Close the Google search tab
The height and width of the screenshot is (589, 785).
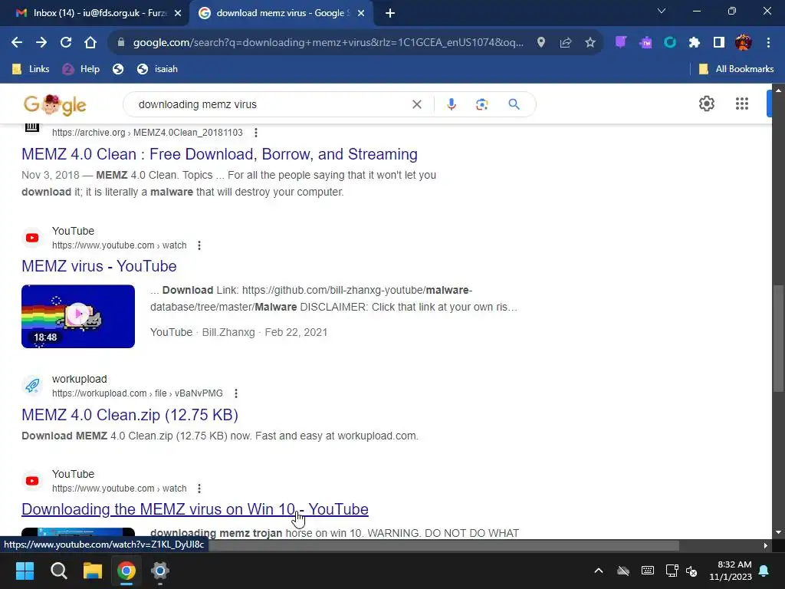(x=361, y=13)
